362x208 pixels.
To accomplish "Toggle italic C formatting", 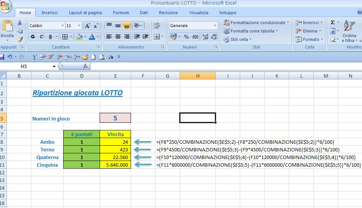I will tap(41, 37).
